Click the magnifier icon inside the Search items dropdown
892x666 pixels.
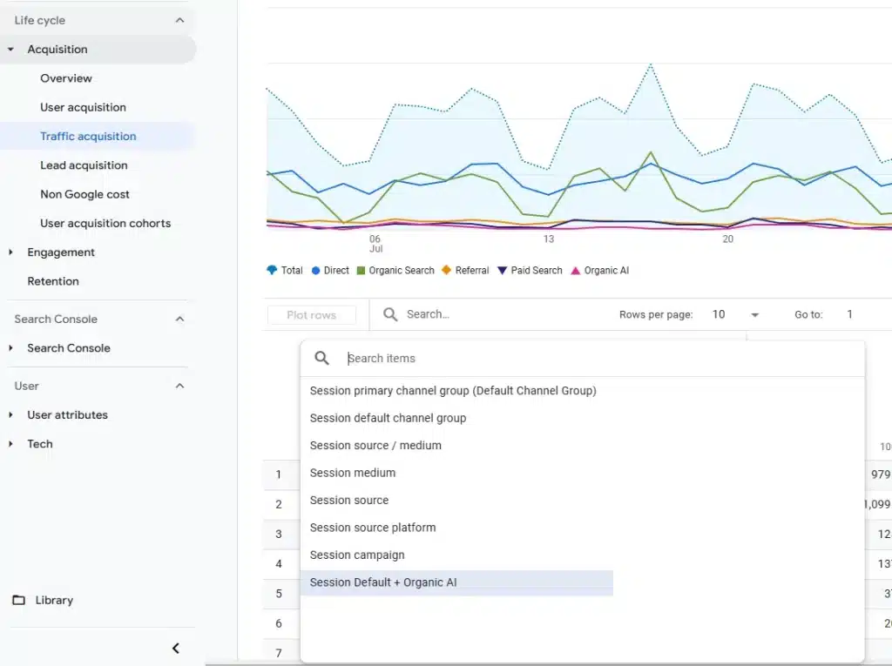point(321,358)
